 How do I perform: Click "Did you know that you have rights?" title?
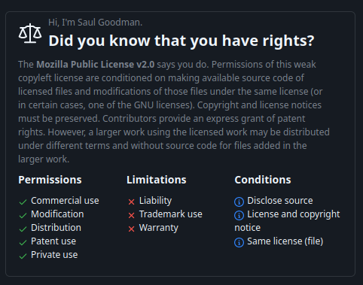(x=181, y=41)
